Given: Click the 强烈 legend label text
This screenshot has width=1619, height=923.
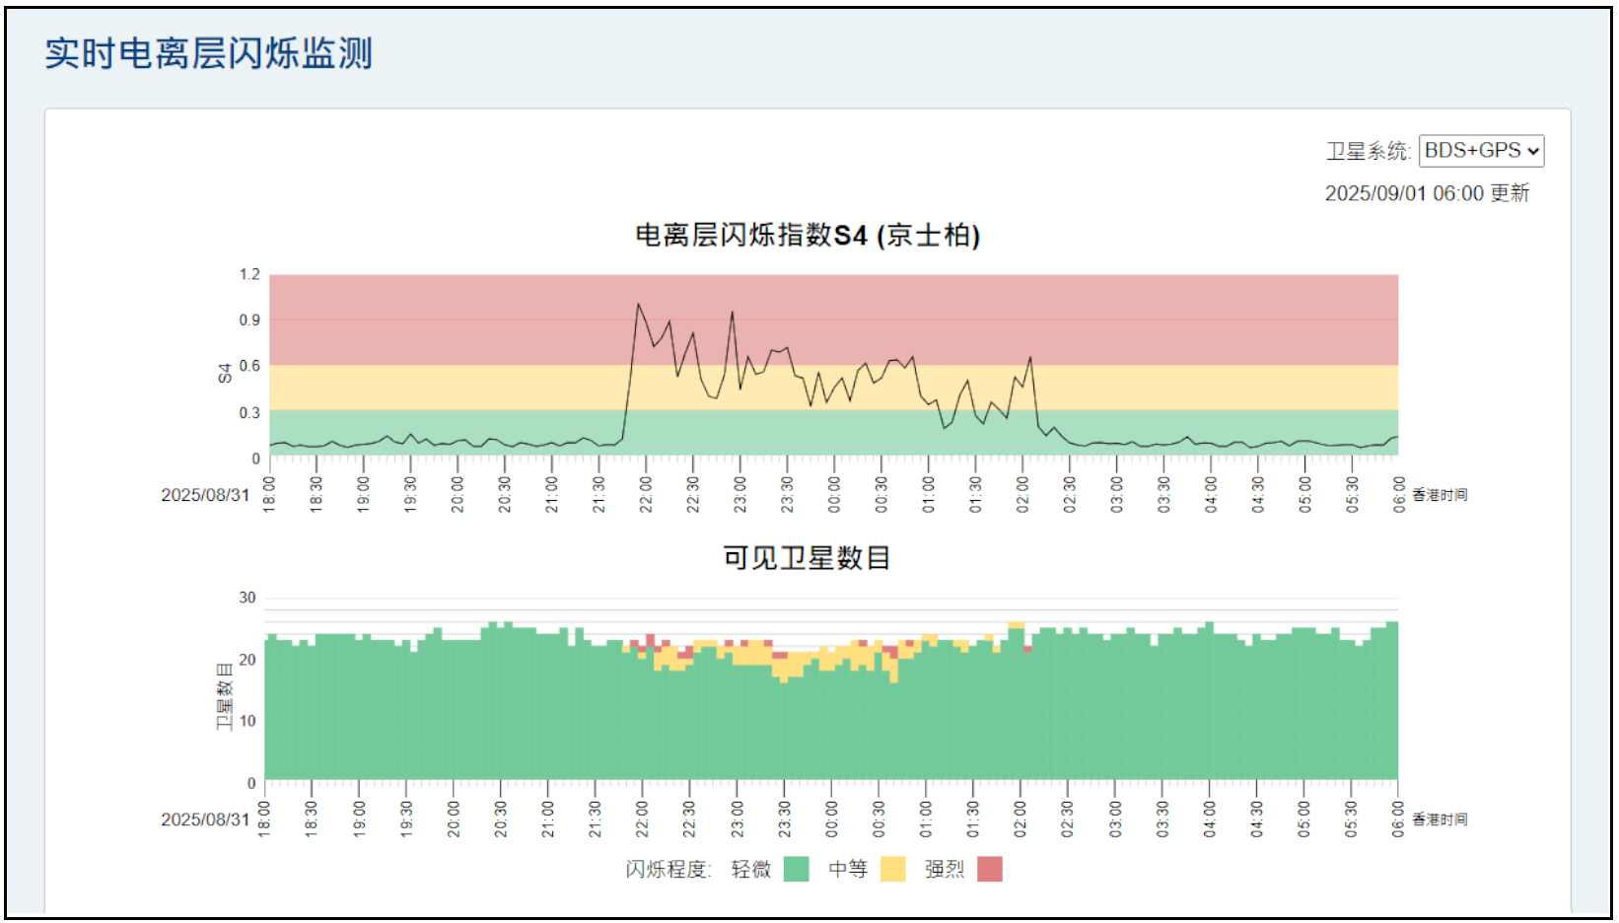Looking at the screenshot, I should [x=944, y=869].
